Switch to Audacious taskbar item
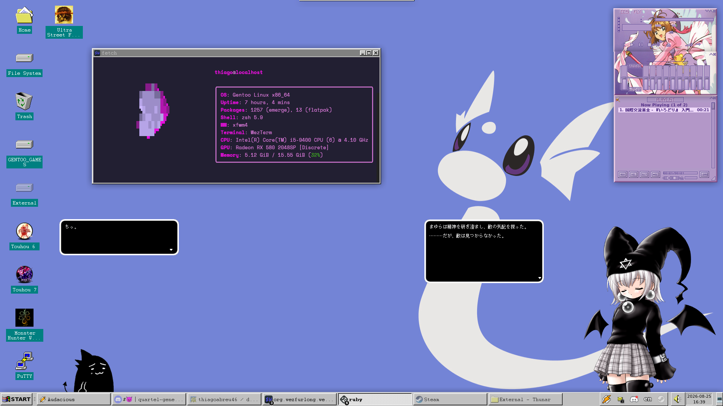The width and height of the screenshot is (723, 406). 74,399
